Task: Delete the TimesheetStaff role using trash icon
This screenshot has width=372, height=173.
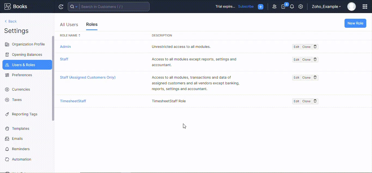Action: 315,101
